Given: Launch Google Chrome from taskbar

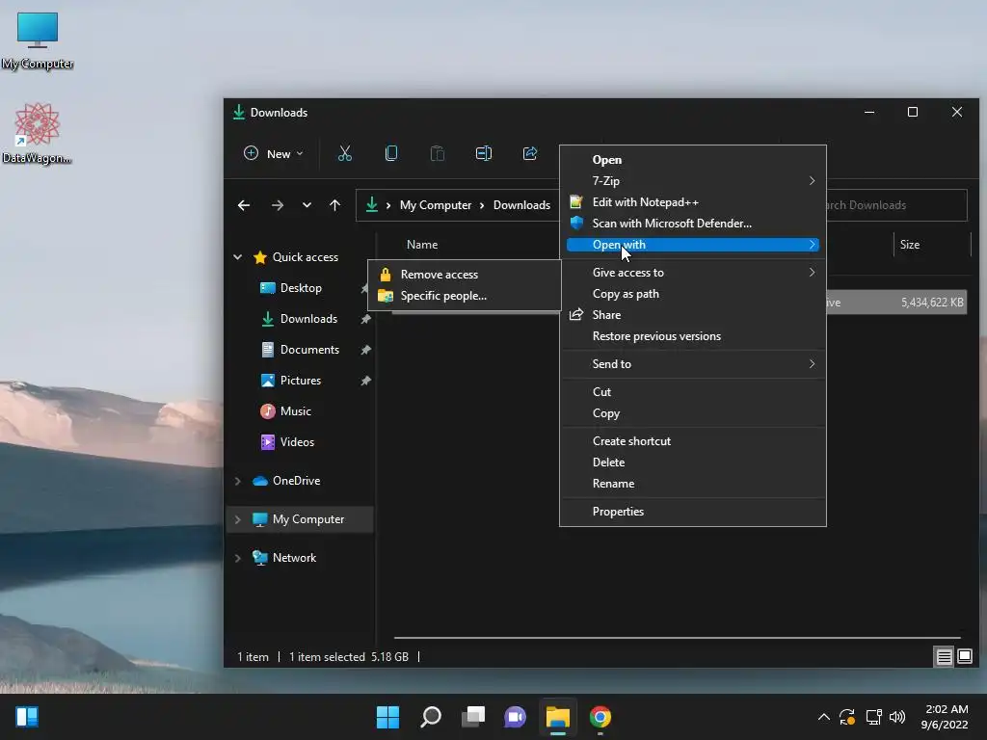Looking at the screenshot, I should tap(600, 717).
